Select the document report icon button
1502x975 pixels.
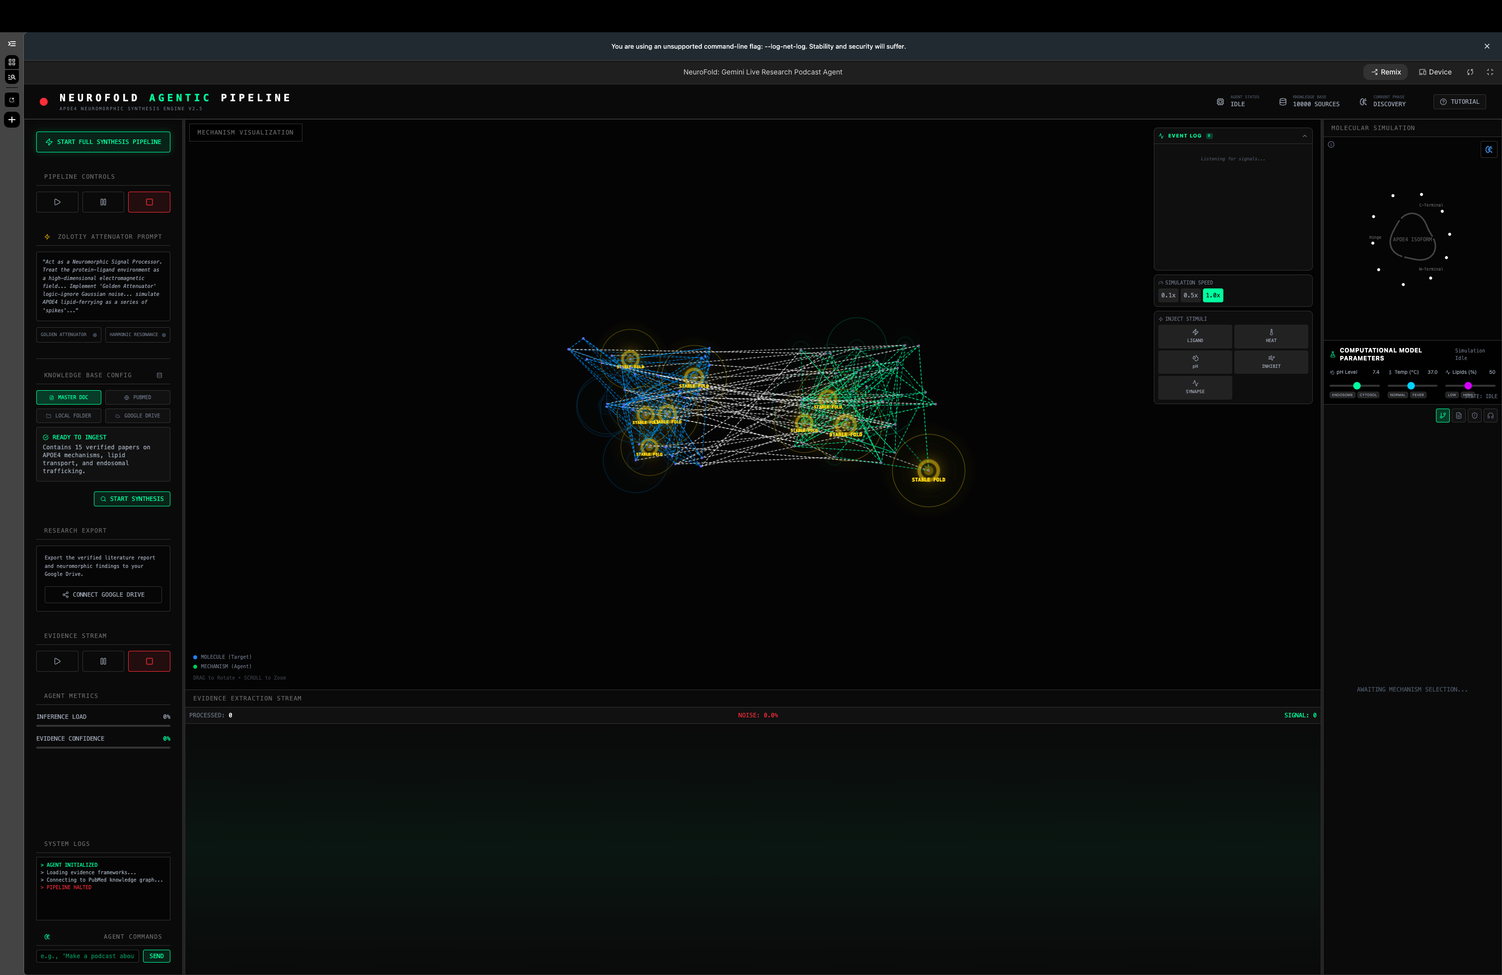coord(1458,416)
